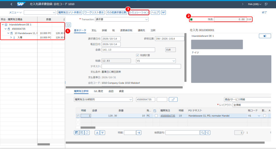
Task: Open the V1 tax code dropdown in basic data
Action: (174, 61)
